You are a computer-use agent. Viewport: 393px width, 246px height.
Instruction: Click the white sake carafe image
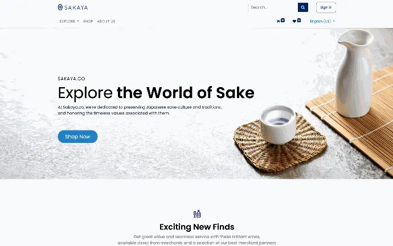pyautogui.click(x=354, y=73)
